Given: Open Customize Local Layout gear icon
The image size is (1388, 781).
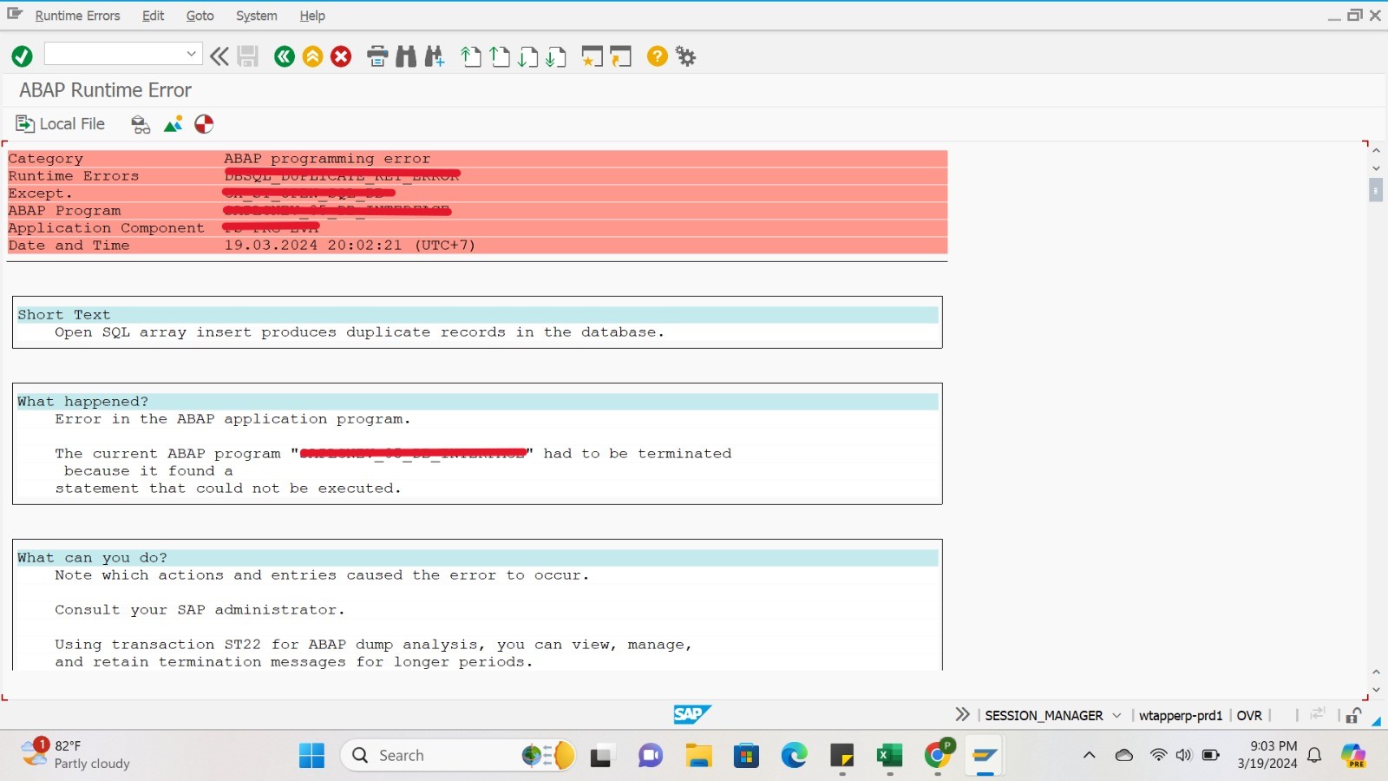Looking at the screenshot, I should click(x=686, y=56).
